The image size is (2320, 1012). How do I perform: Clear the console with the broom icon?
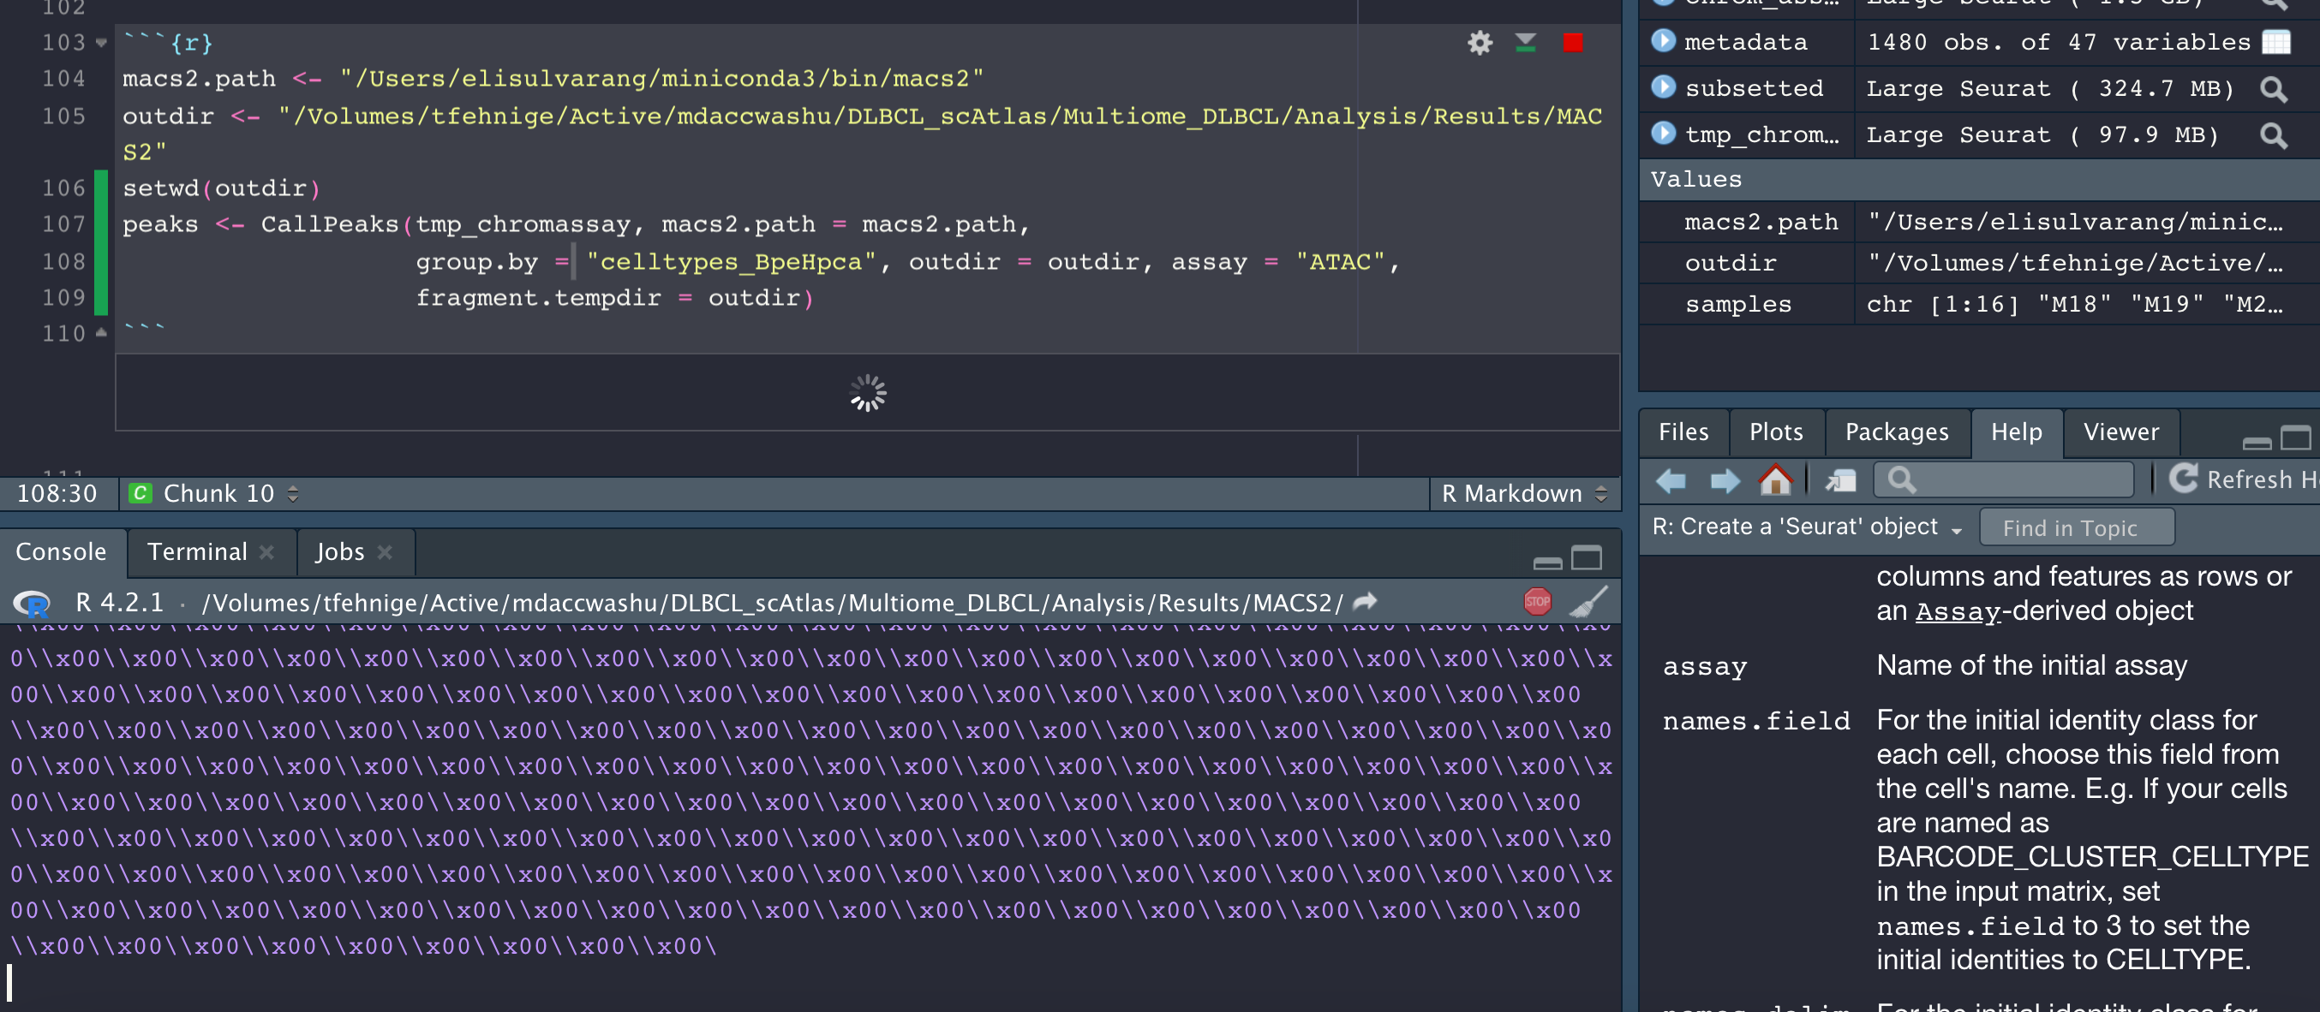(x=1589, y=601)
